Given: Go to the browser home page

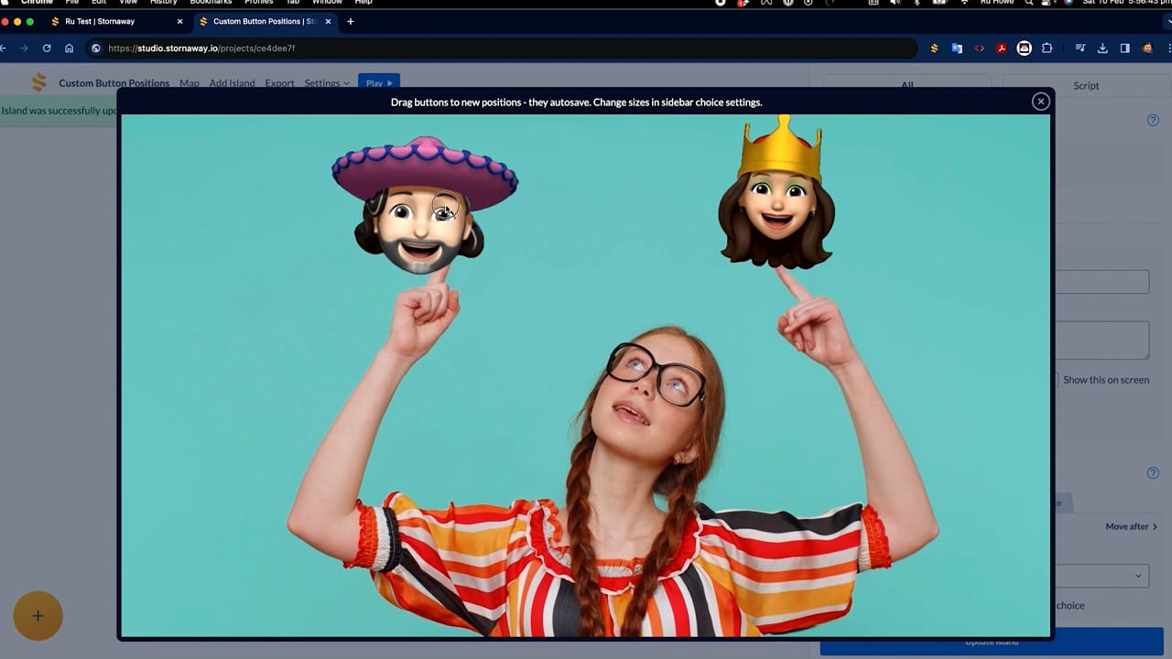Looking at the screenshot, I should (69, 49).
